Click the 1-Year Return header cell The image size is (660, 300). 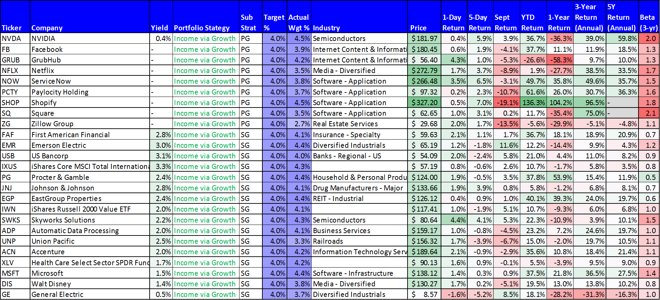pyautogui.click(x=560, y=17)
